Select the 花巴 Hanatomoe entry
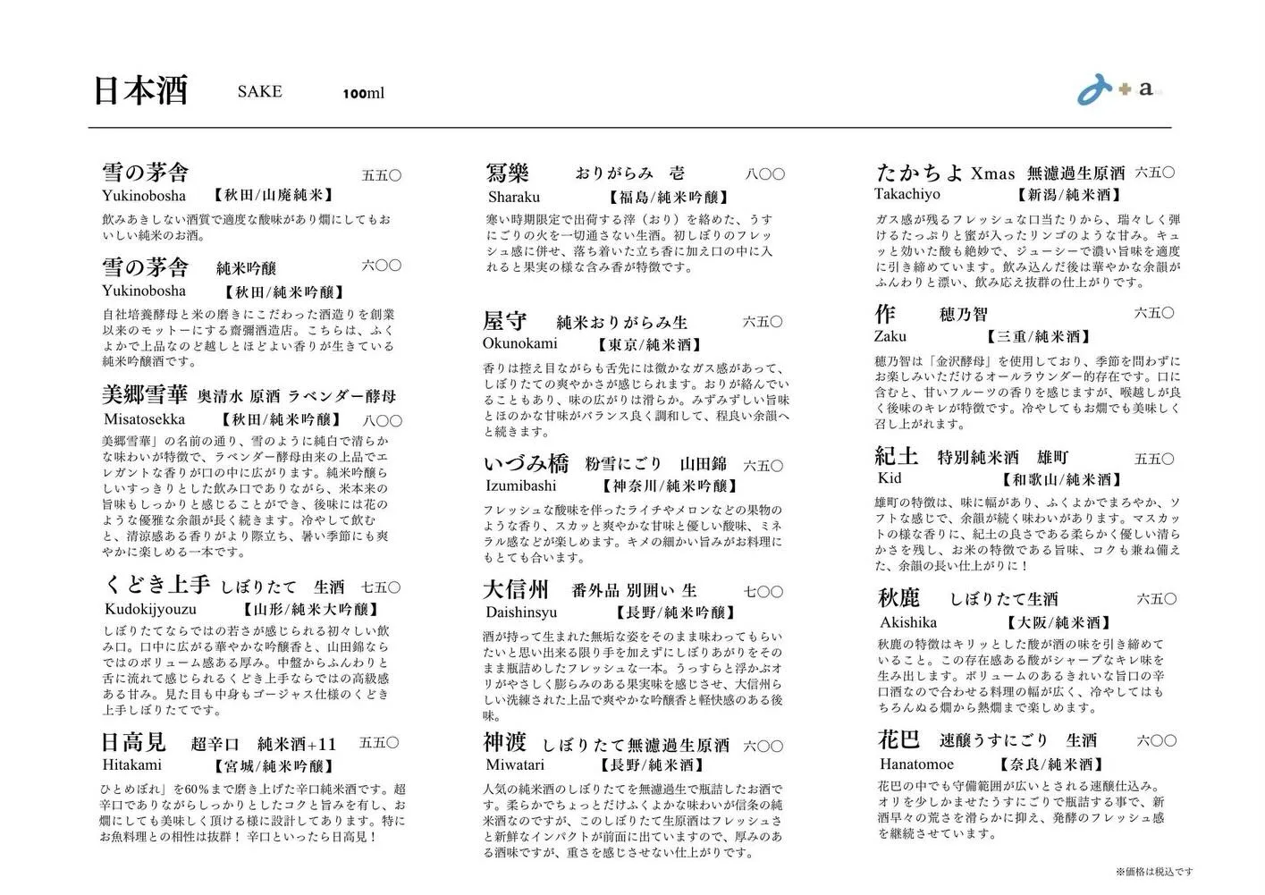 click(x=898, y=739)
